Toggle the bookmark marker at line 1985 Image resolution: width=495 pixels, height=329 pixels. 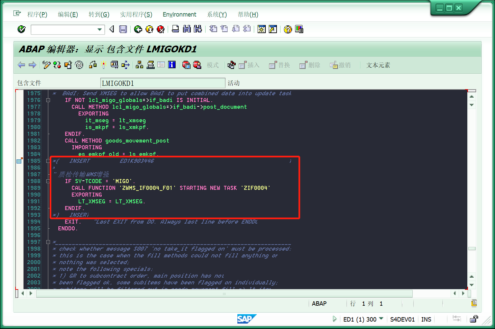[19, 161]
